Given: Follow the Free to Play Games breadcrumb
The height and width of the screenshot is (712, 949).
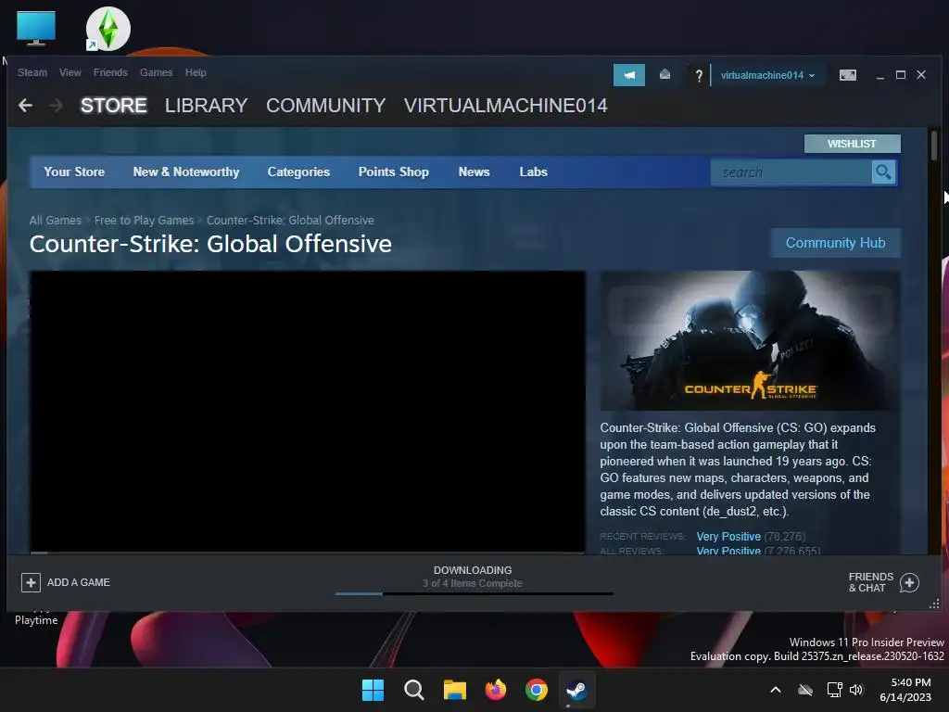Looking at the screenshot, I should (144, 221).
